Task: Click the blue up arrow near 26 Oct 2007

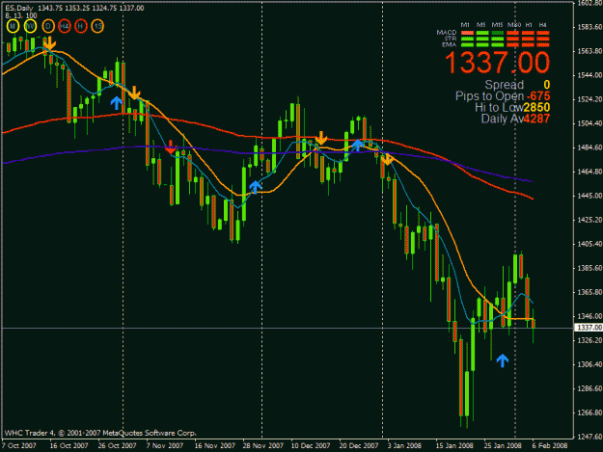Action: (x=117, y=102)
